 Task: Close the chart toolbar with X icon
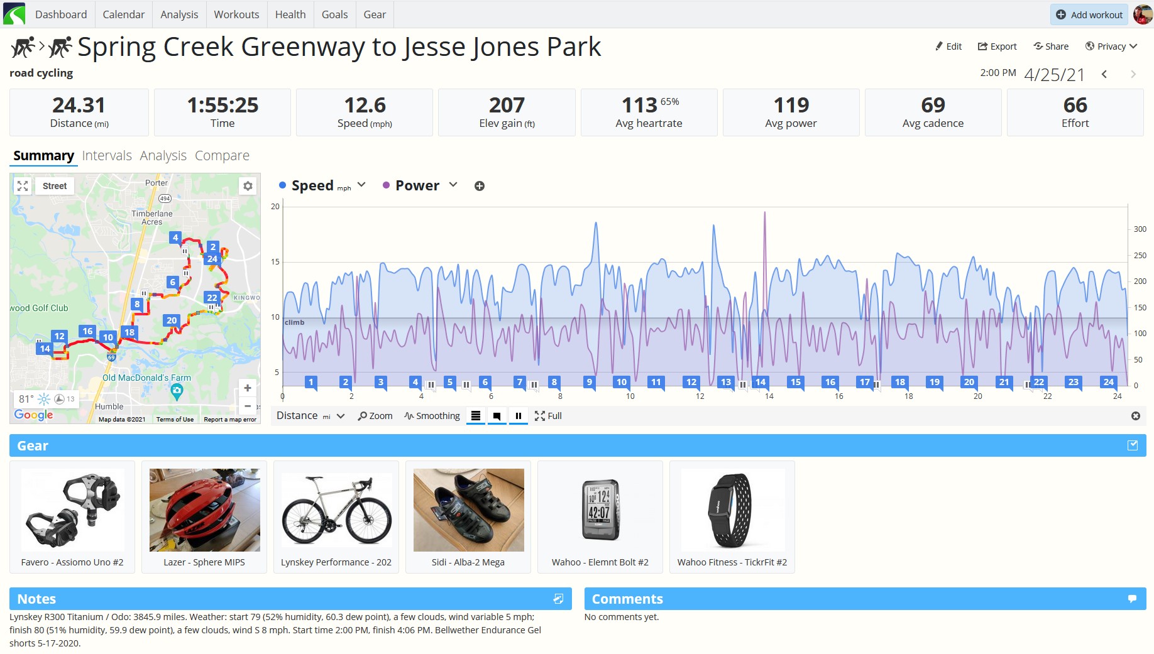(x=1135, y=416)
